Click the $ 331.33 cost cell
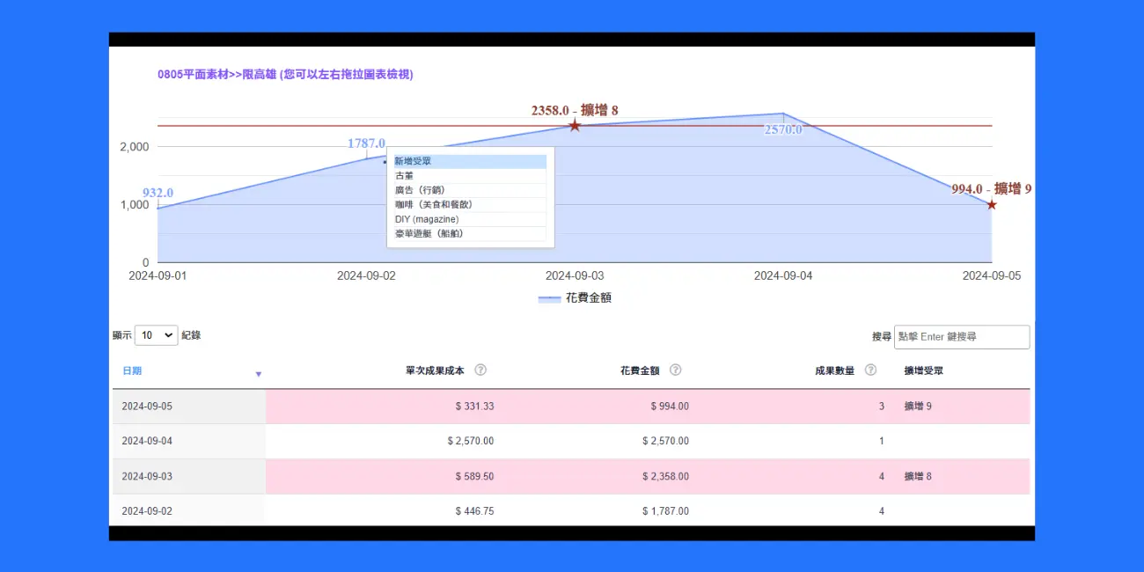Viewport: 1144px width, 572px height. 474,407
